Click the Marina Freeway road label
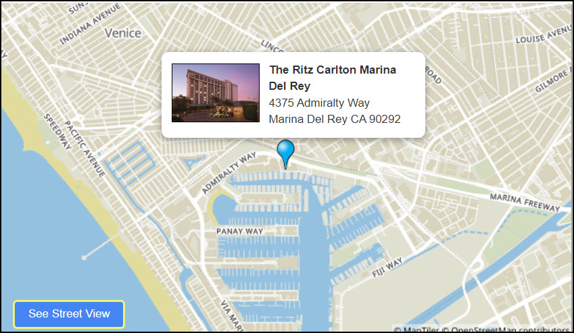This screenshot has width=574, height=333. (525, 202)
